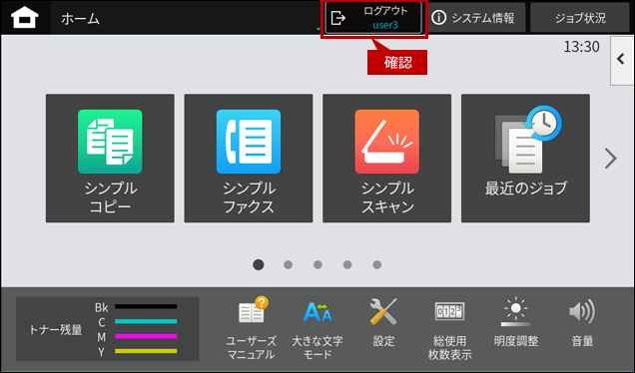
Task: Open the ユーザーズマニュアル user manual
Action: coord(251,328)
